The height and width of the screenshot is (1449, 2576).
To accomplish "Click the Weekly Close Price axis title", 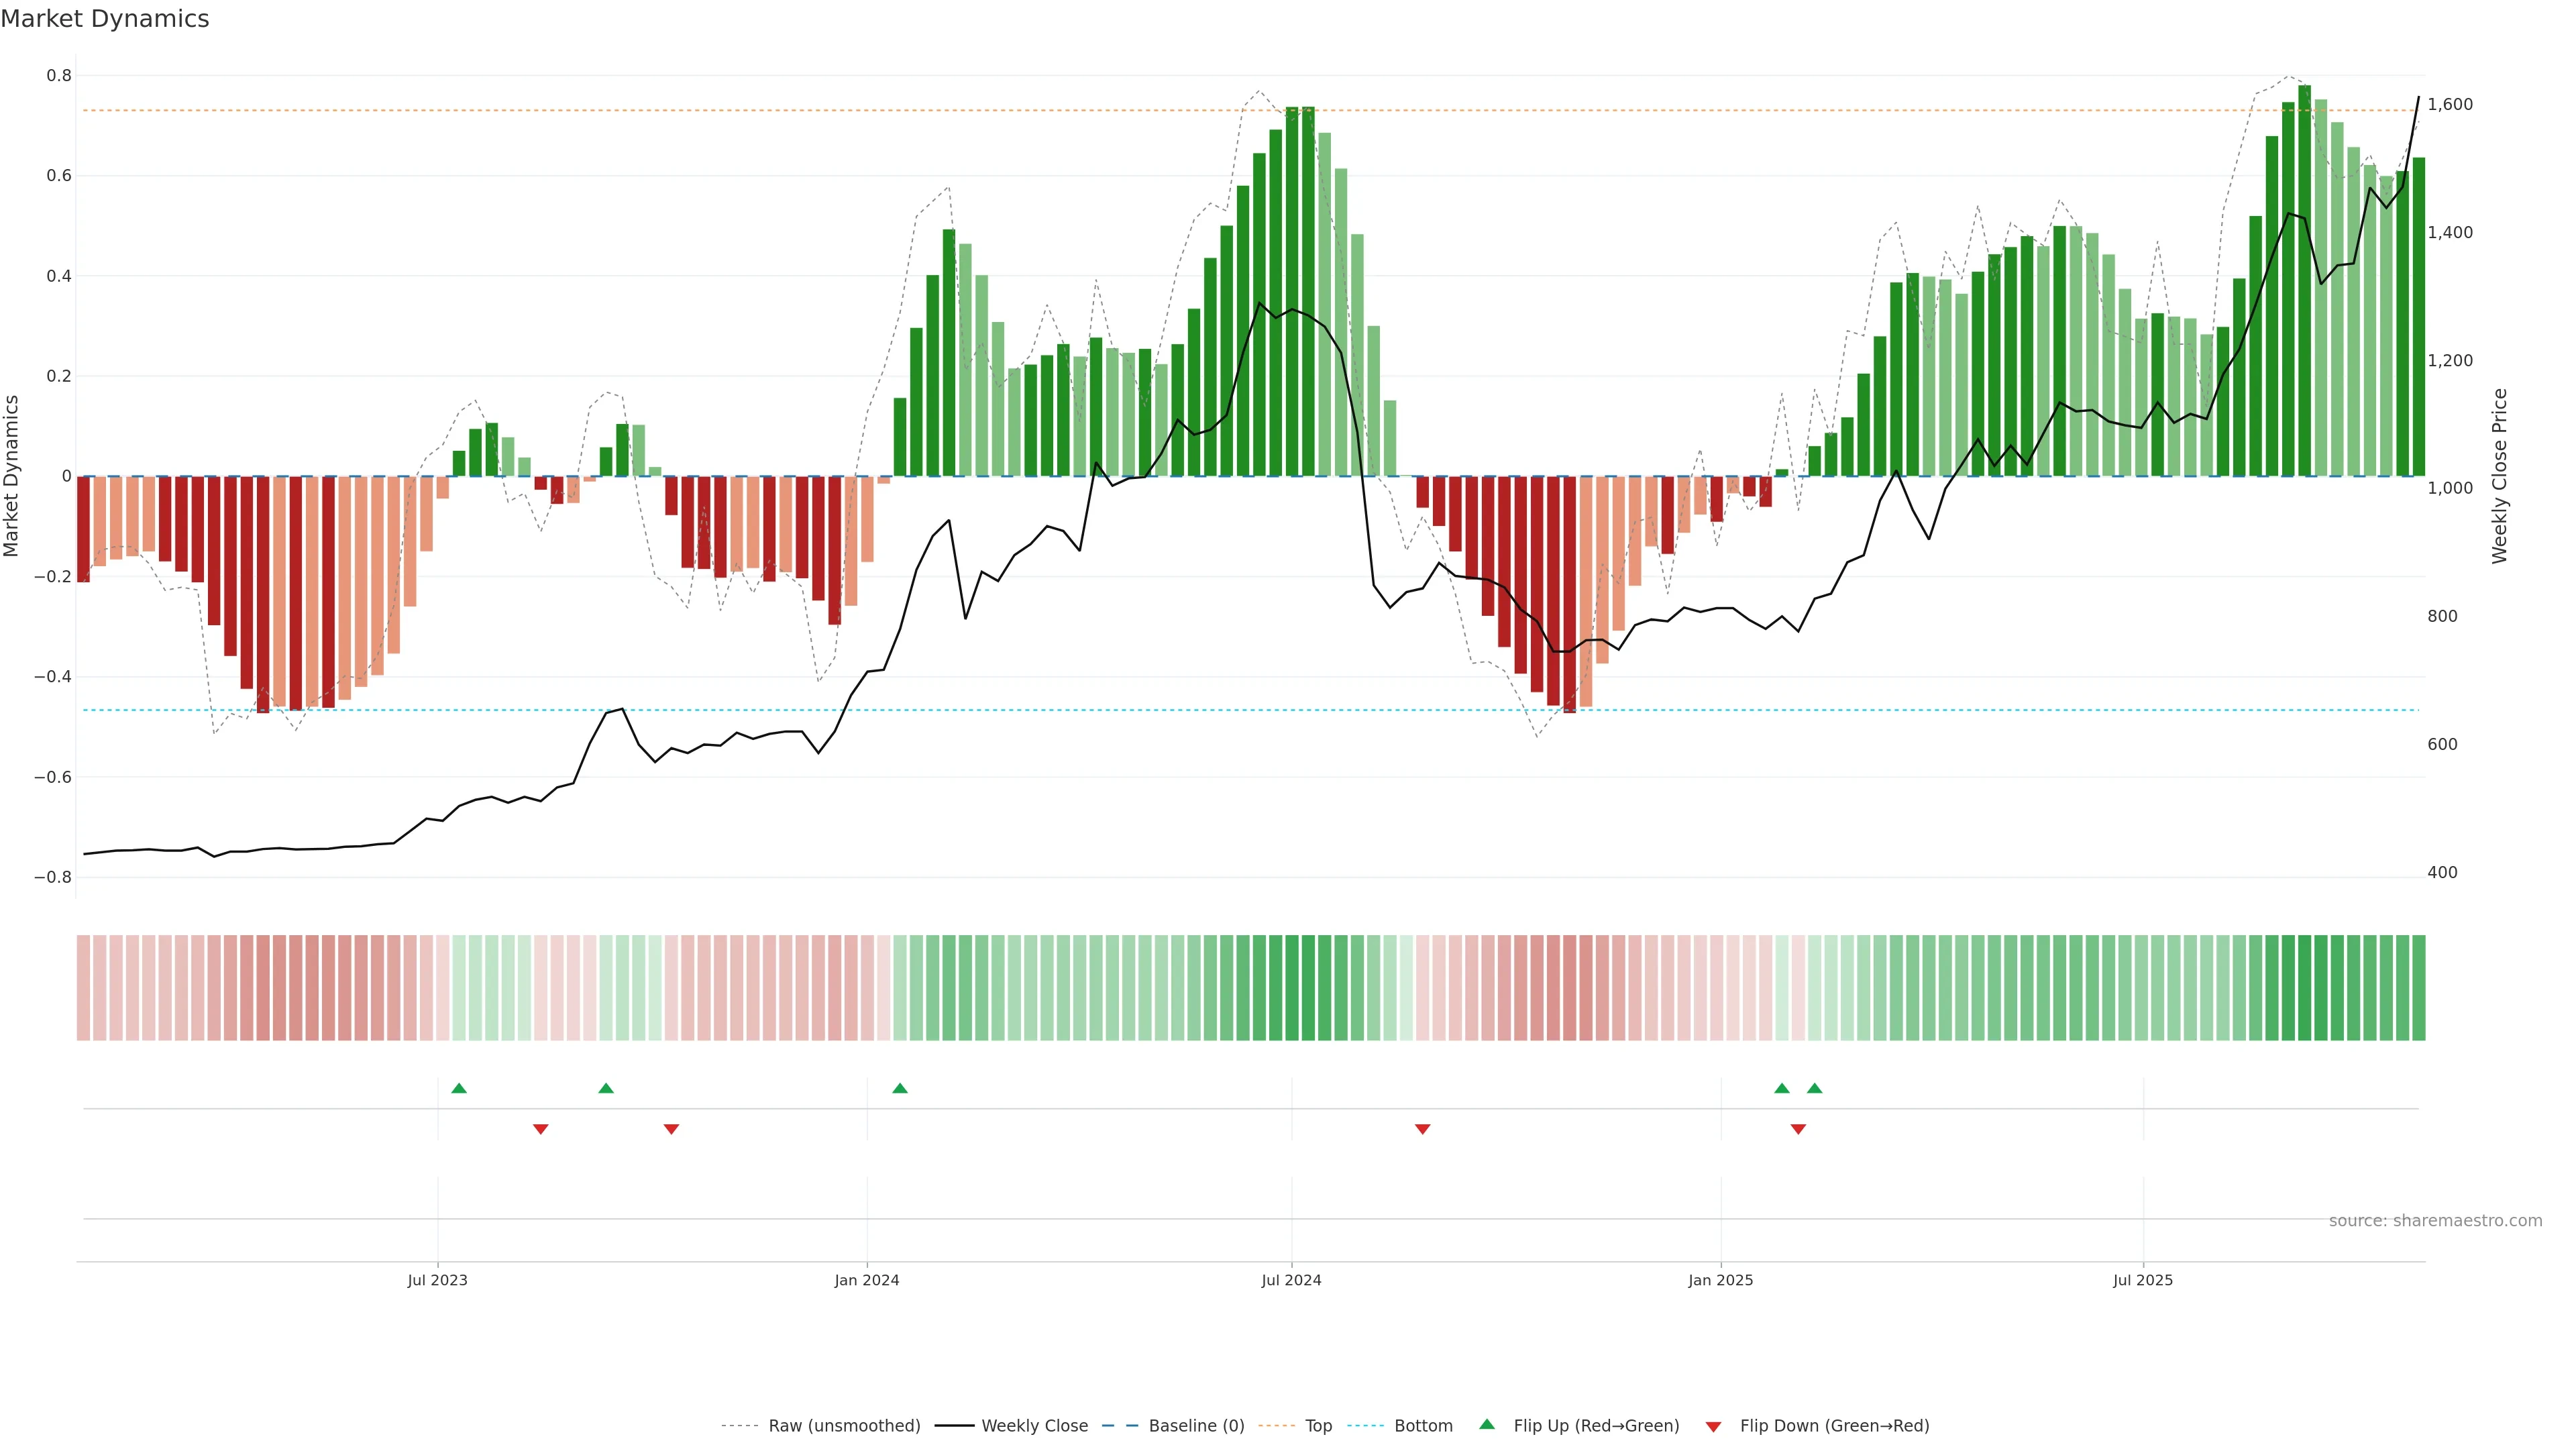I will click(x=2499, y=476).
